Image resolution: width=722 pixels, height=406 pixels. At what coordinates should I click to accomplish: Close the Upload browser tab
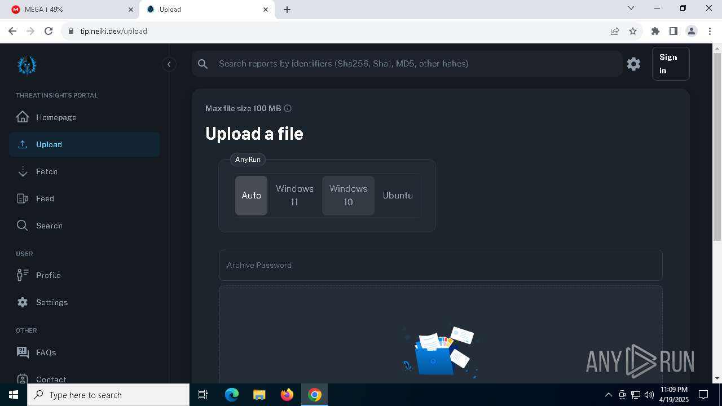coord(266,10)
